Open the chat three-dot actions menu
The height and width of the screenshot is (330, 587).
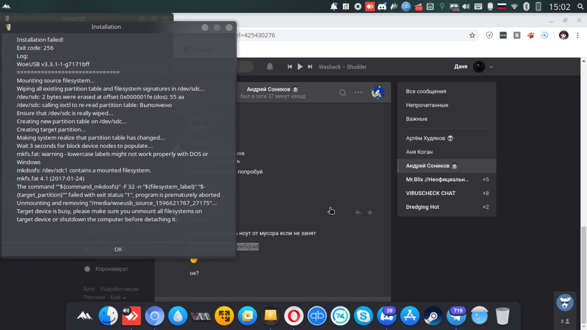[359, 93]
